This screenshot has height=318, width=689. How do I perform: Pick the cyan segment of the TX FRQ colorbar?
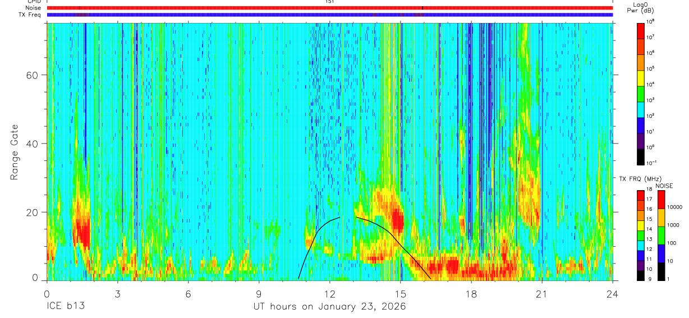point(641,245)
